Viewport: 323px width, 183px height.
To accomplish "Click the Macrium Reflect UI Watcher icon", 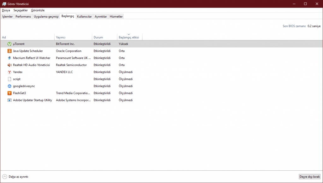I will (x=9, y=58).
